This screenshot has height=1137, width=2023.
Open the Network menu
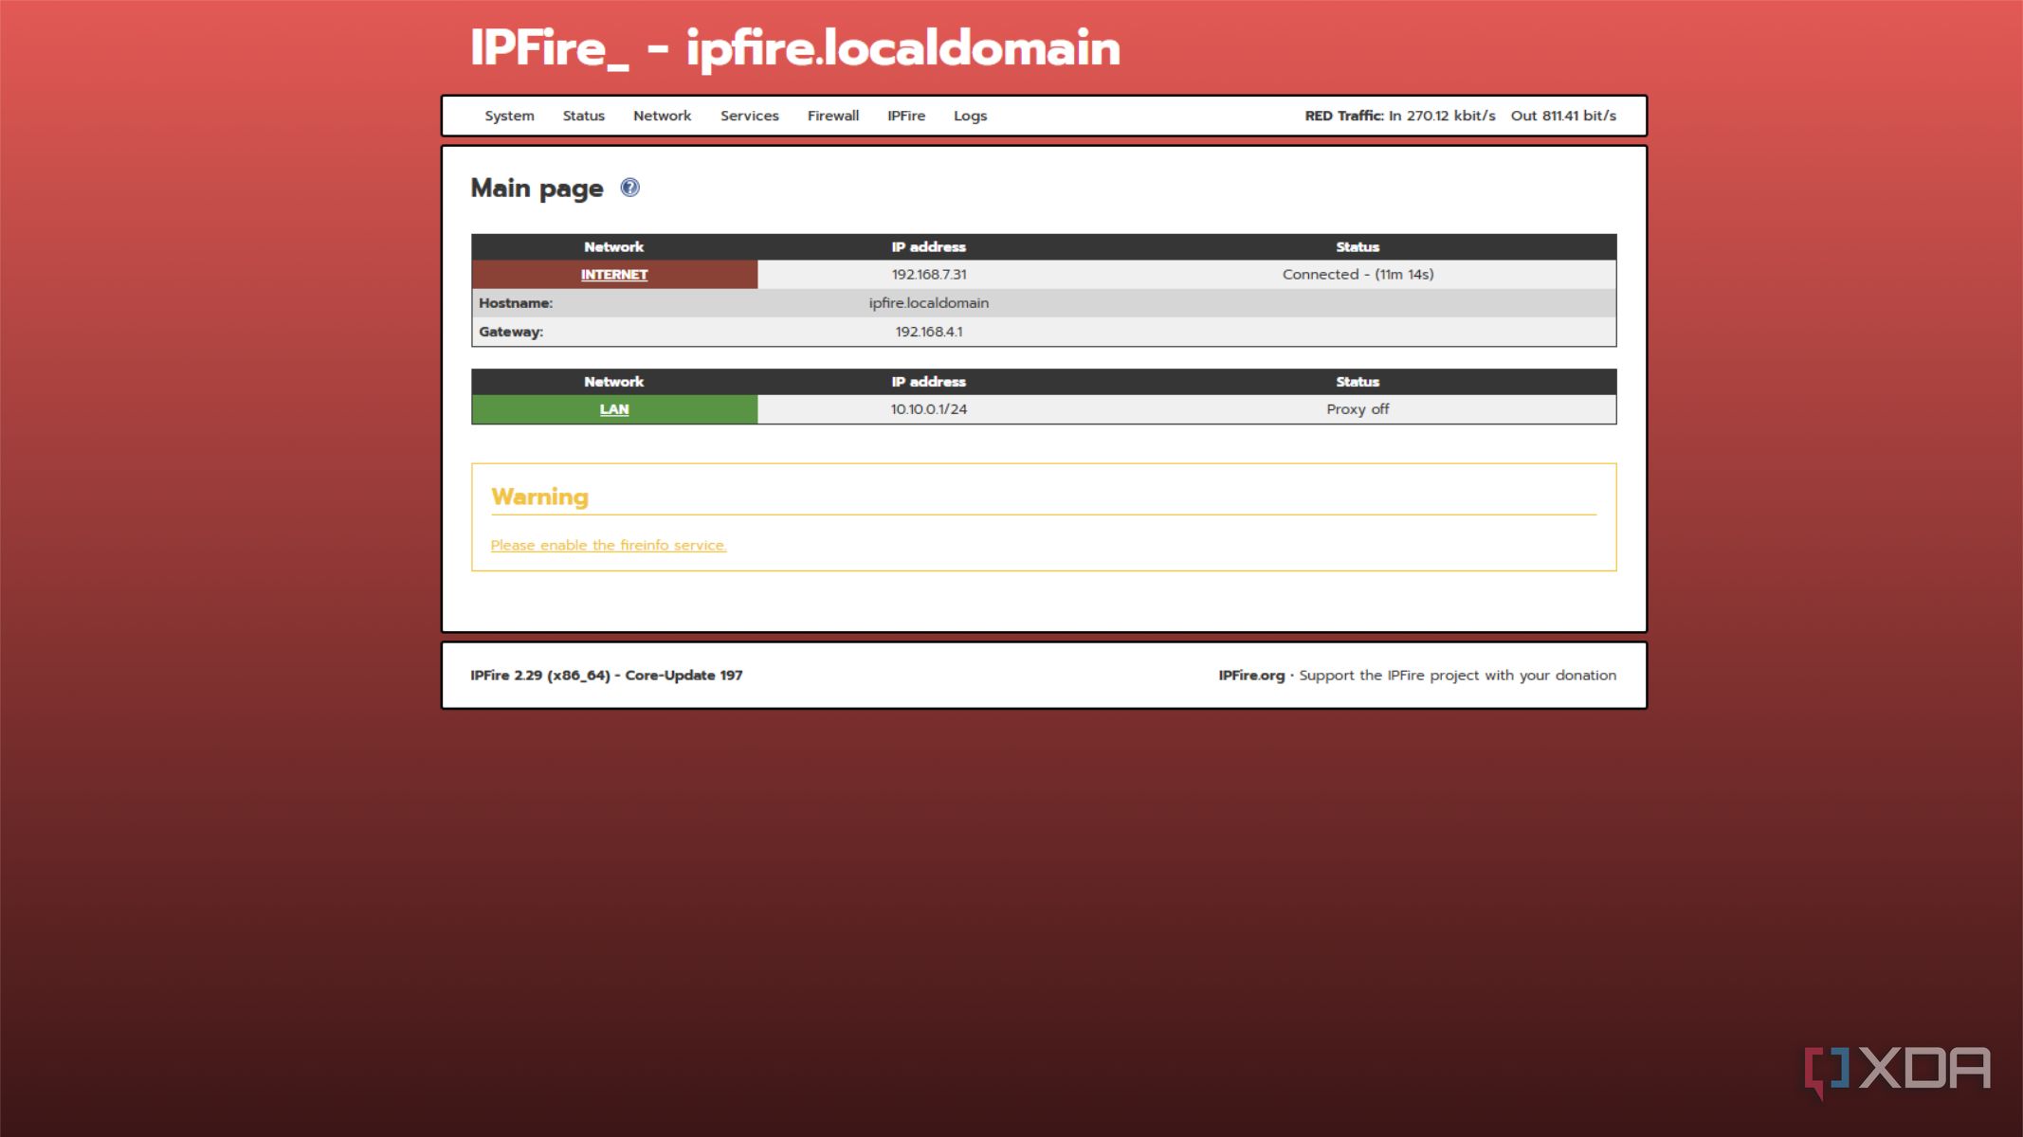click(662, 116)
